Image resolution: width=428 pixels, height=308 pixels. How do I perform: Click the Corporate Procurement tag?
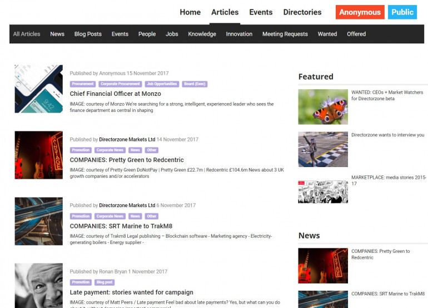(x=120, y=84)
